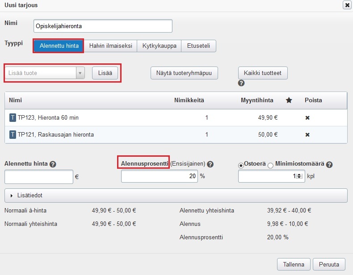Remove the TP123 Hieronta 60 min row
The height and width of the screenshot is (275, 353).
307,118
